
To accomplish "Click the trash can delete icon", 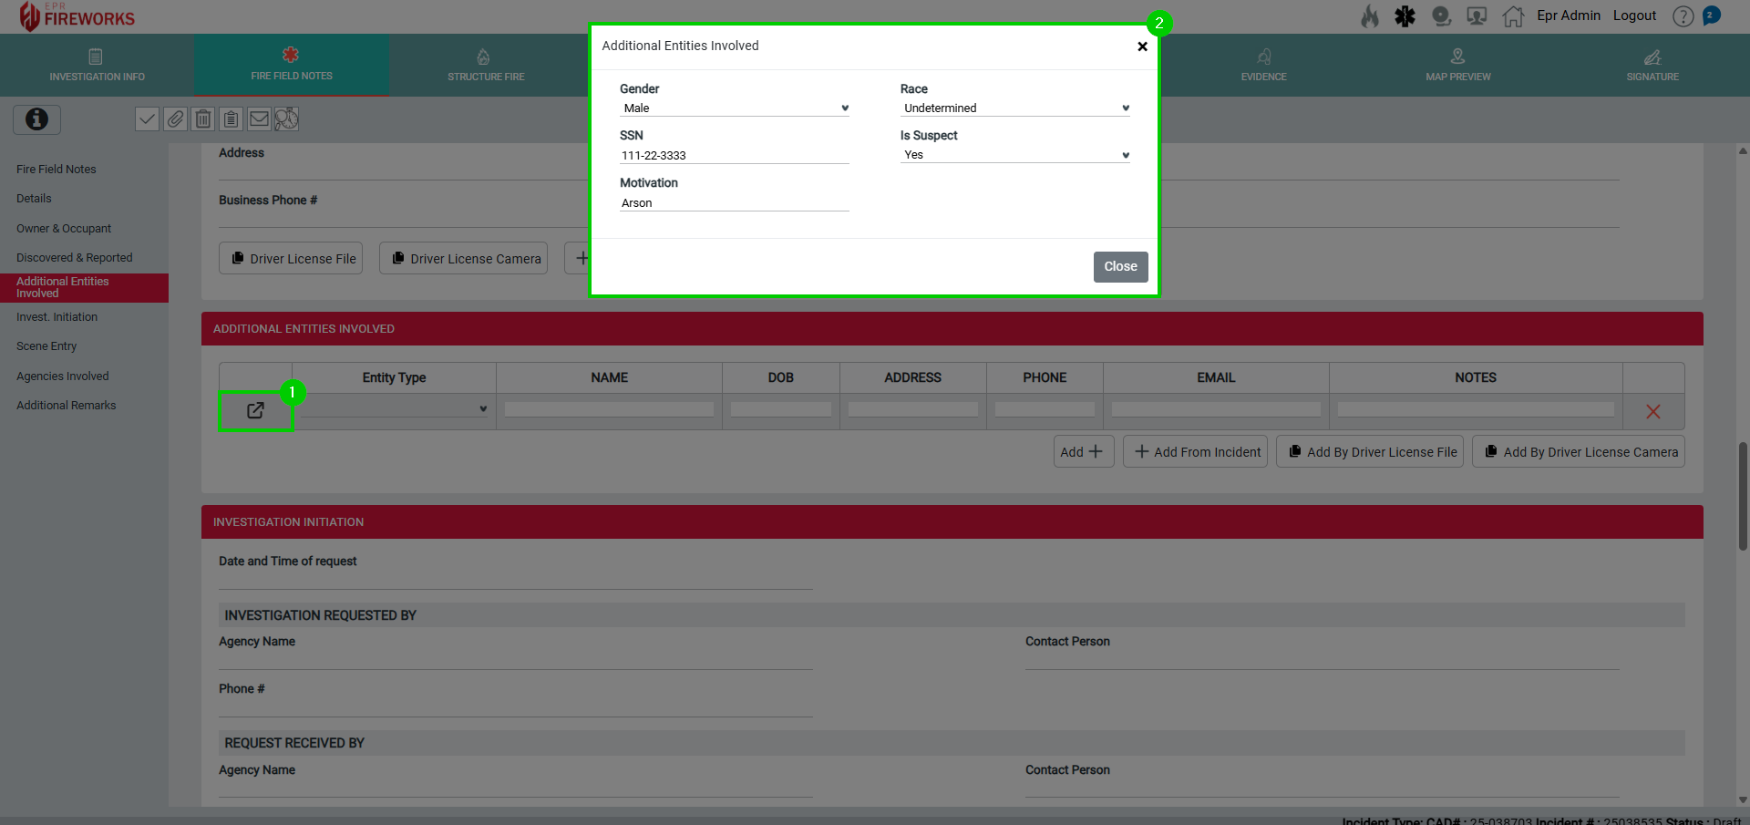I will point(203,119).
